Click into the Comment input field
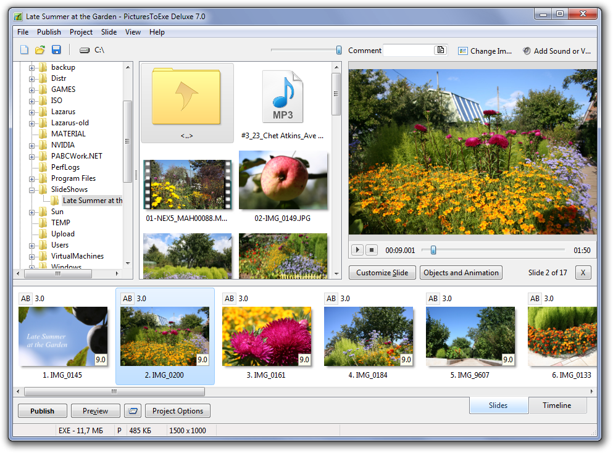This screenshot has width=613, height=453. pos(408,50)
